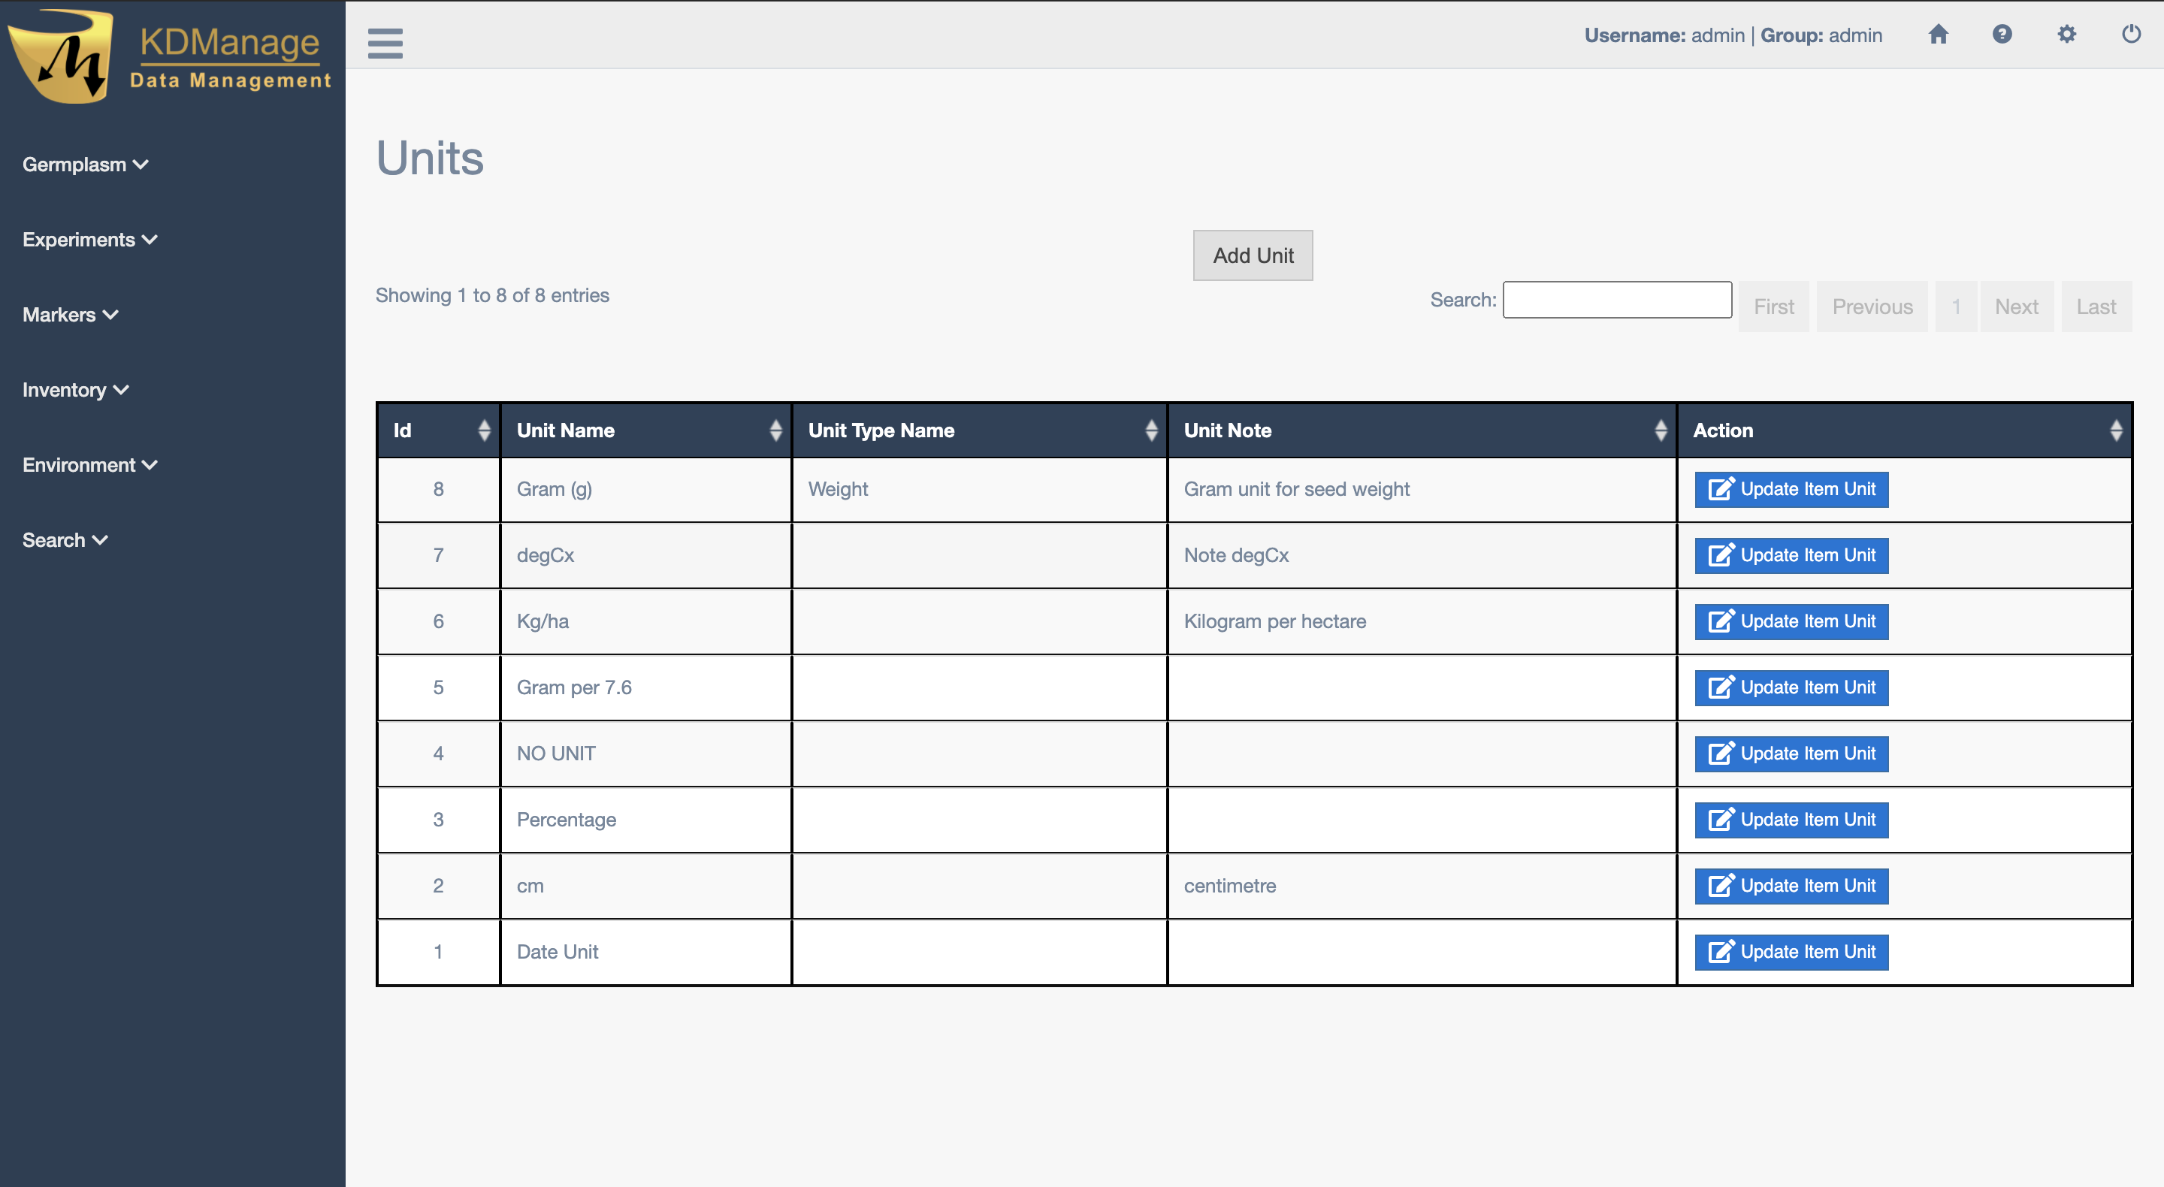The width and height of the screenshot is (2164, 1187).
Task: Sort table by Id column arrows
Action: 484,430
